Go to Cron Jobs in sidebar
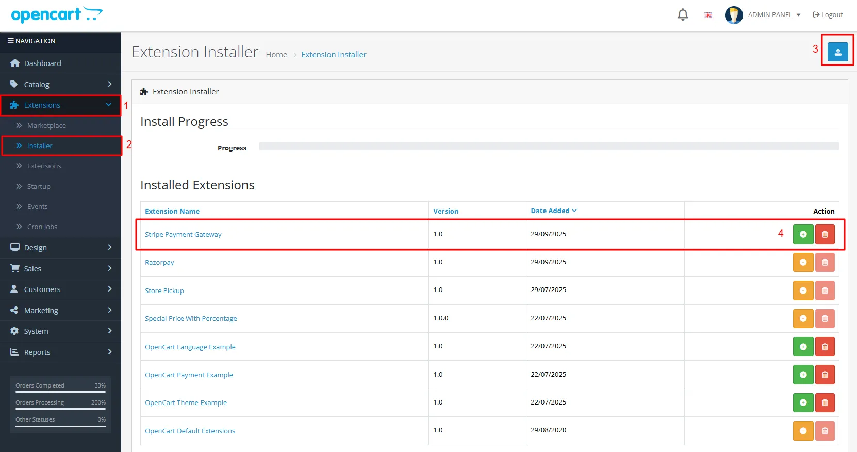The height and width of the screenshot is (452, 857). (x=42, y=227)
